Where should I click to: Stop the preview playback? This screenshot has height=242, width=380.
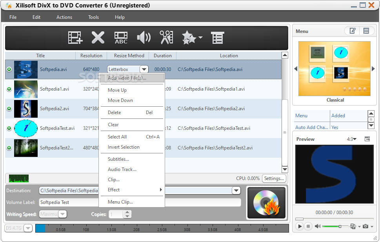(308, 226)
